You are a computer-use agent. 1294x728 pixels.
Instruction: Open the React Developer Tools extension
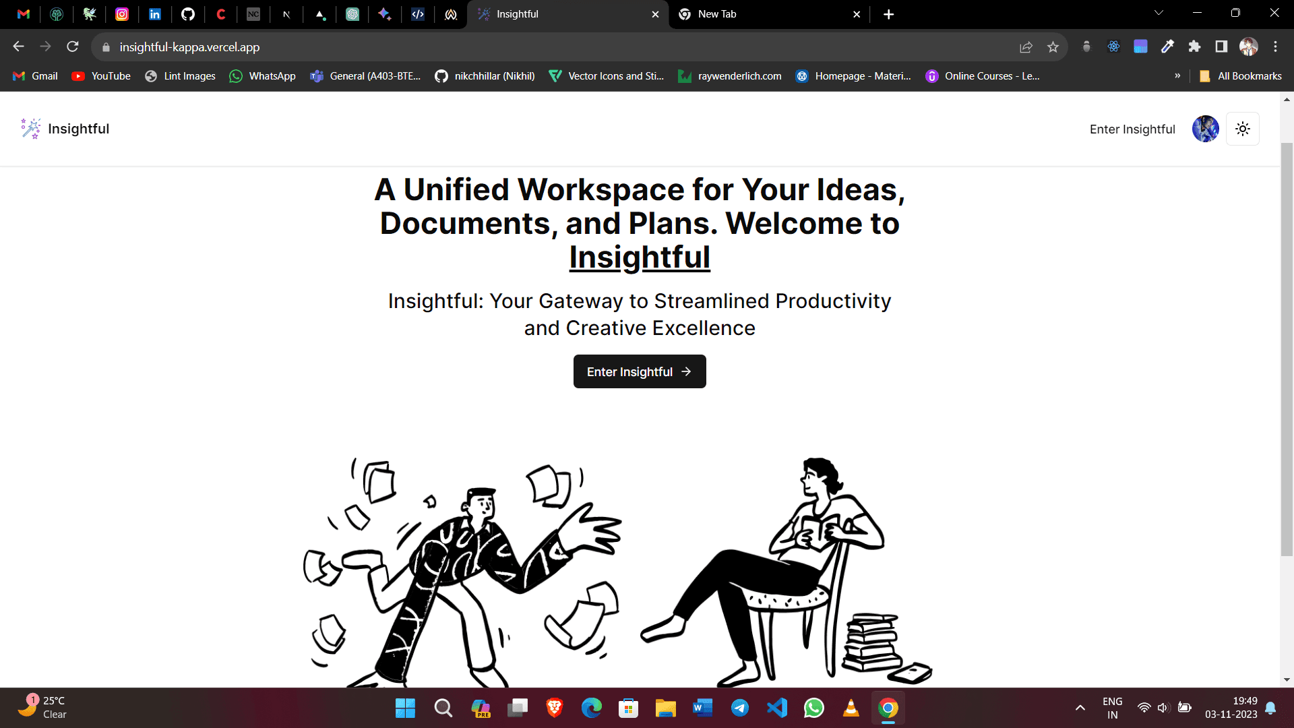click(x=1113, y=47)
